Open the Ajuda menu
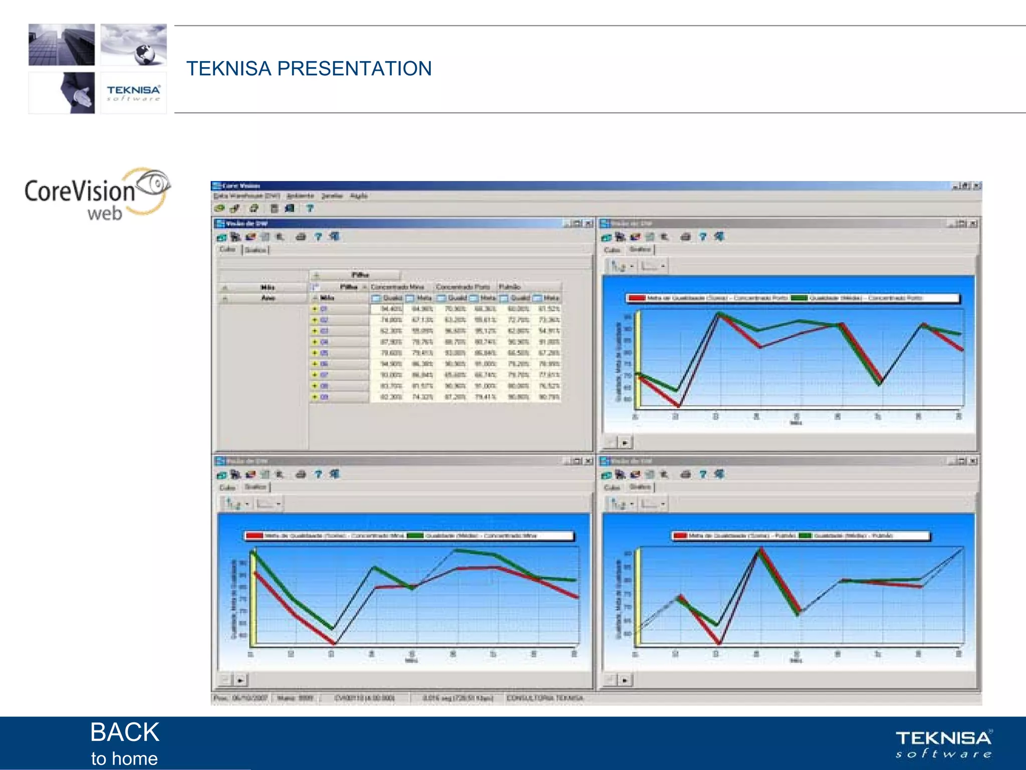Viewport: 1026px width, 770px height. coord(359,196)
